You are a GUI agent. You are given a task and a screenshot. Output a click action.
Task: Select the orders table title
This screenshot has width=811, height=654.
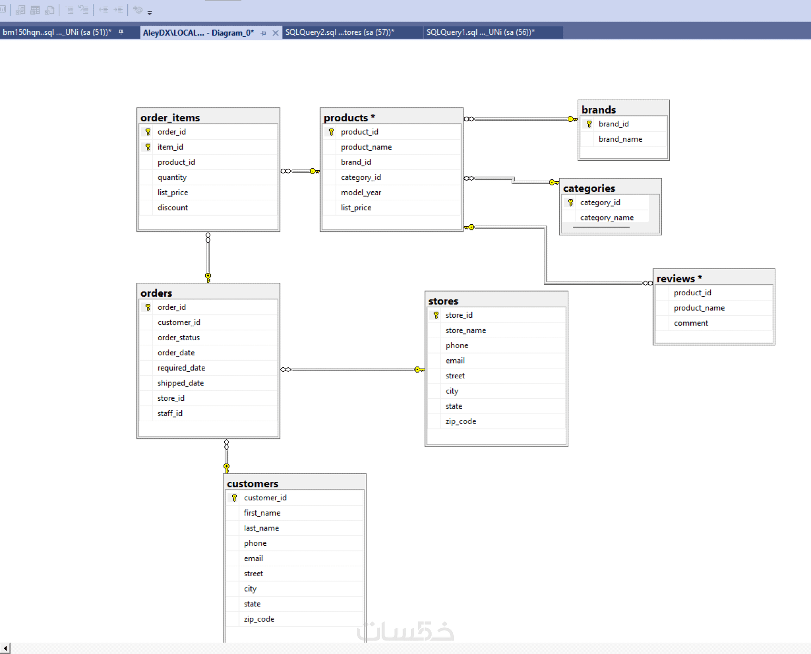[156, 293]
